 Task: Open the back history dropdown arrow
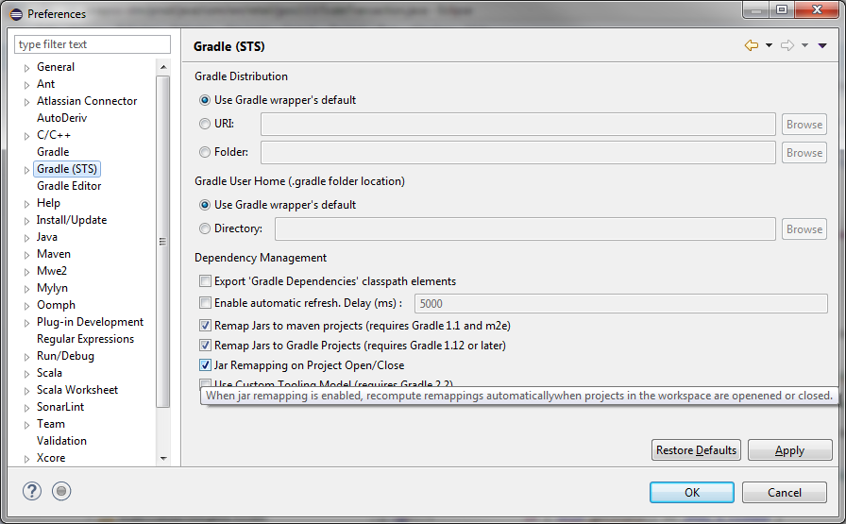tap(769, 46)
